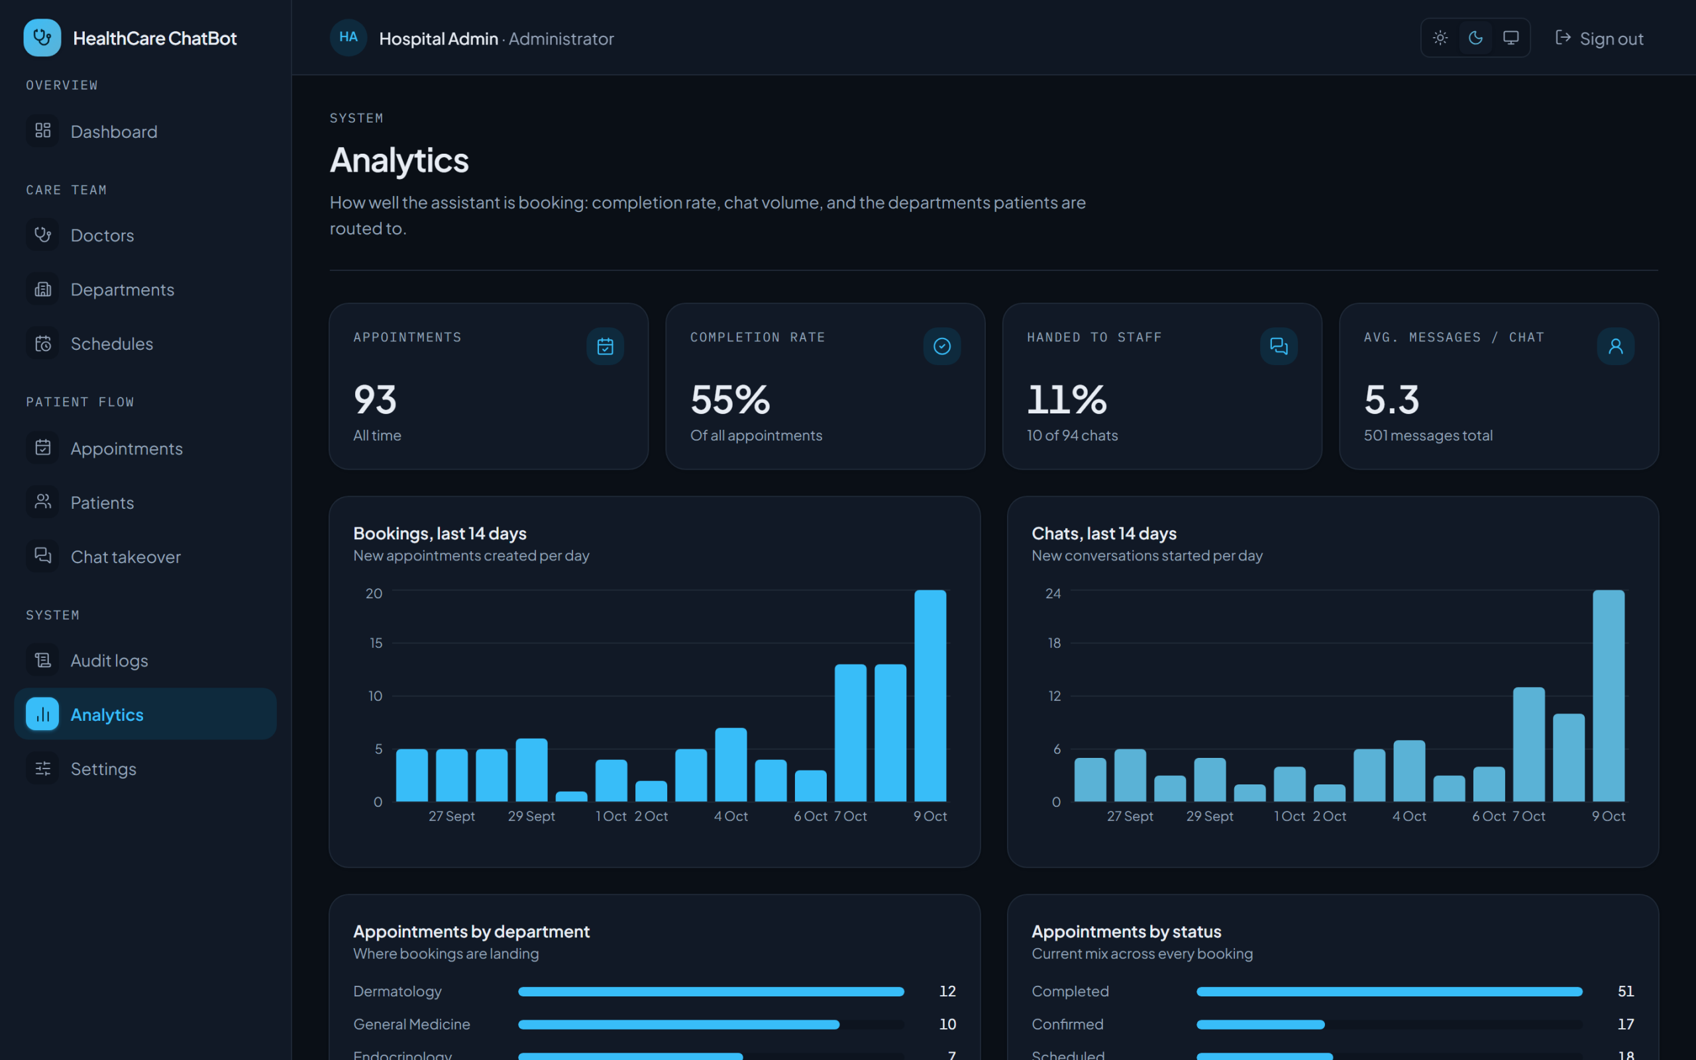Select system theme with monitor icon
The image size is (1696, 1060).
pos(1511,38)
